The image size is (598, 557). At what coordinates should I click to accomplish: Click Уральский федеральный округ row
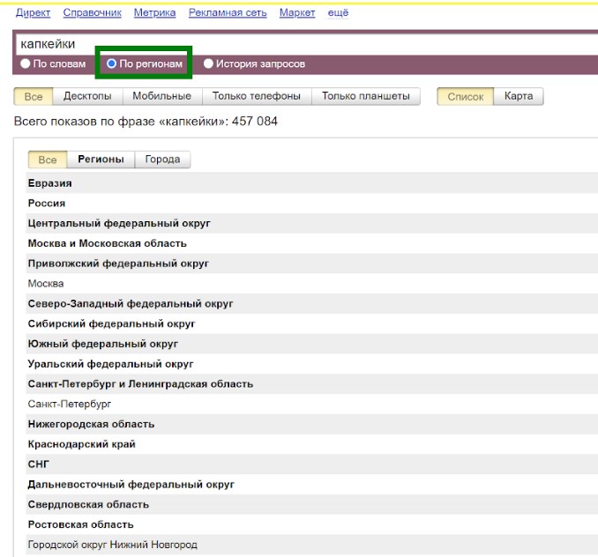pos(312,364)
